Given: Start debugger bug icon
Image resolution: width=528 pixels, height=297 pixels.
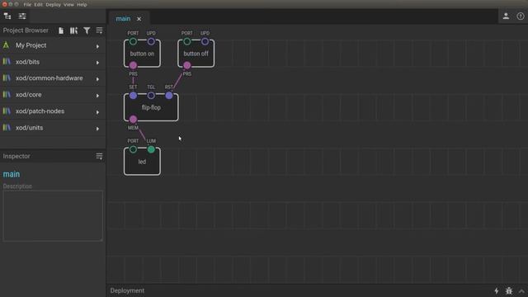Looking at the screenshot, I should (509, 290).
